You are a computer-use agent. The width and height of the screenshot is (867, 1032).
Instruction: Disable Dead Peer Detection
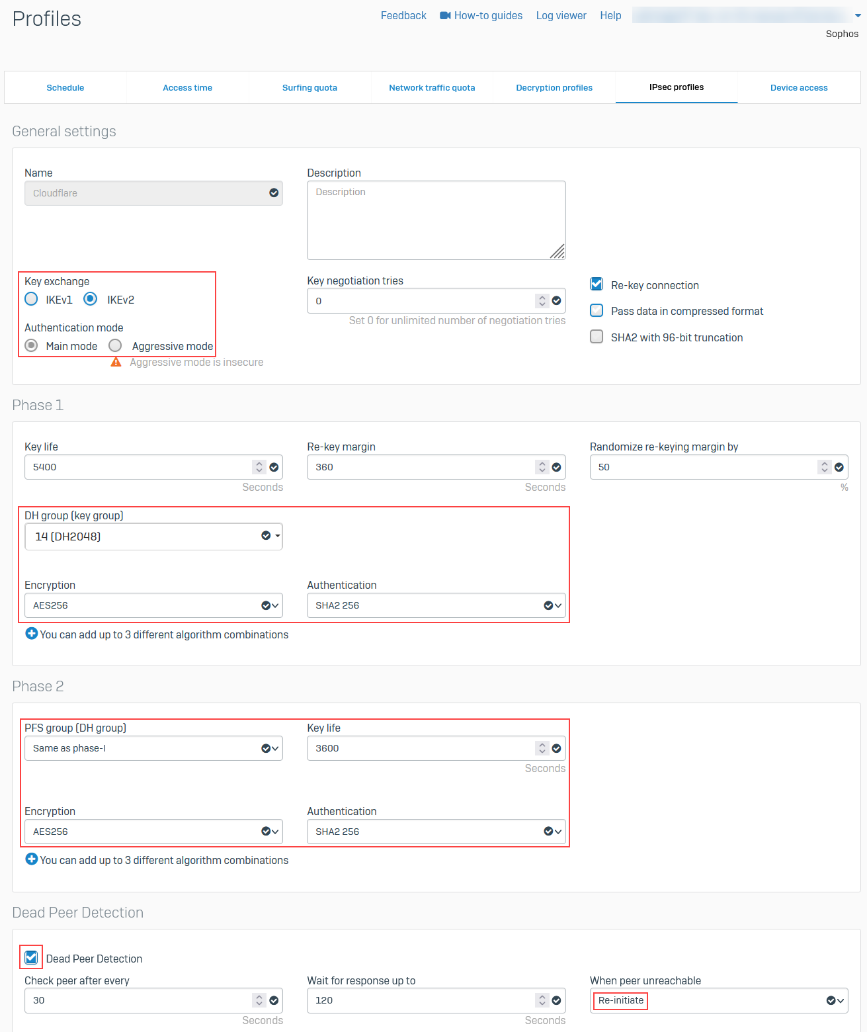coord(31,957)
